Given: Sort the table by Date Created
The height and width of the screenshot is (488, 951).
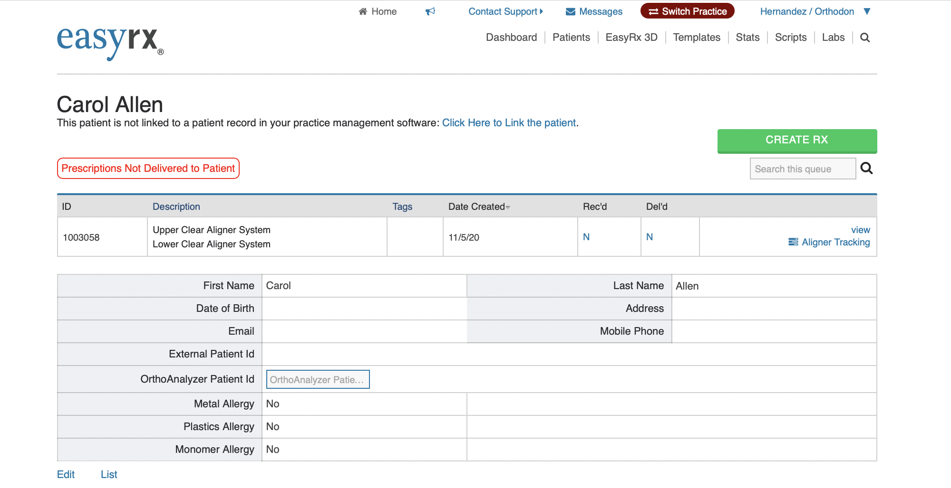Looking at the screenshot, I should click(x=478, y=206).
